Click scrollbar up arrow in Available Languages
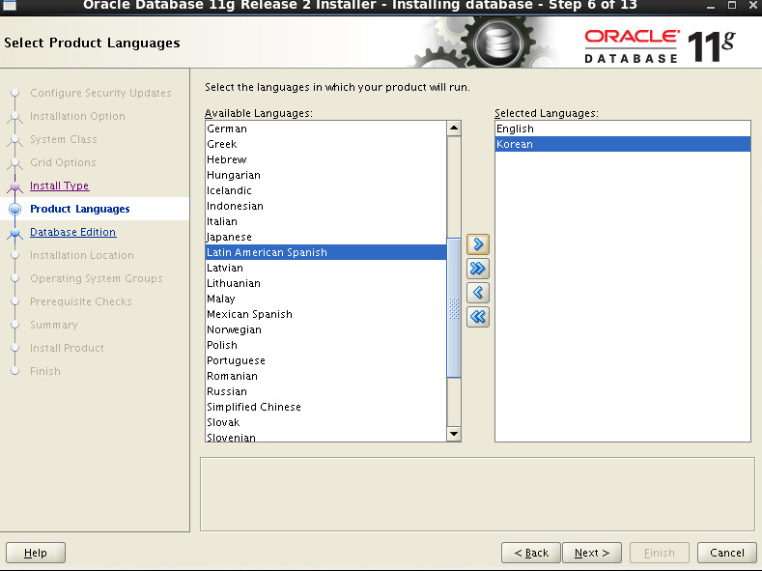 click(454, 128)
